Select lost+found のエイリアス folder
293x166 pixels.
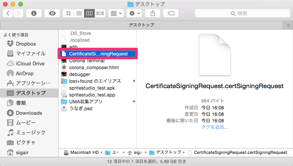pyautogui.click(x=95, y=81)
